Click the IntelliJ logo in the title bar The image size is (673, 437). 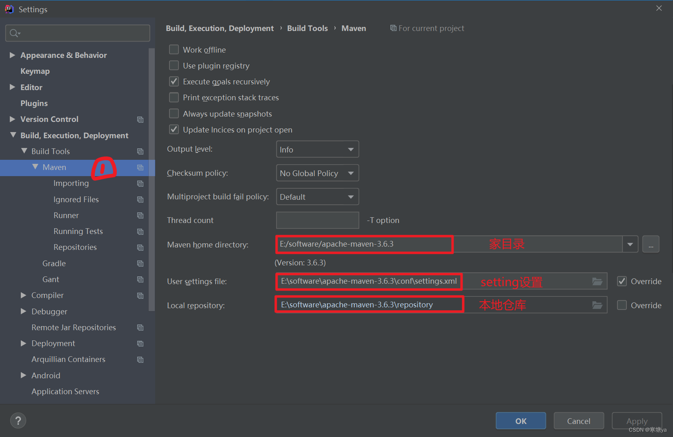(9, 9)
